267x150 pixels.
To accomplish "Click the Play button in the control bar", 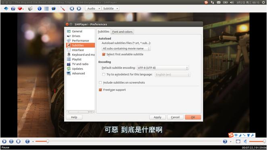I will [4, 141].
